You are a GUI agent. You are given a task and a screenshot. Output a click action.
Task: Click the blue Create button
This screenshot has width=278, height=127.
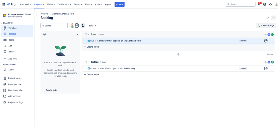[x=119, y=4]
